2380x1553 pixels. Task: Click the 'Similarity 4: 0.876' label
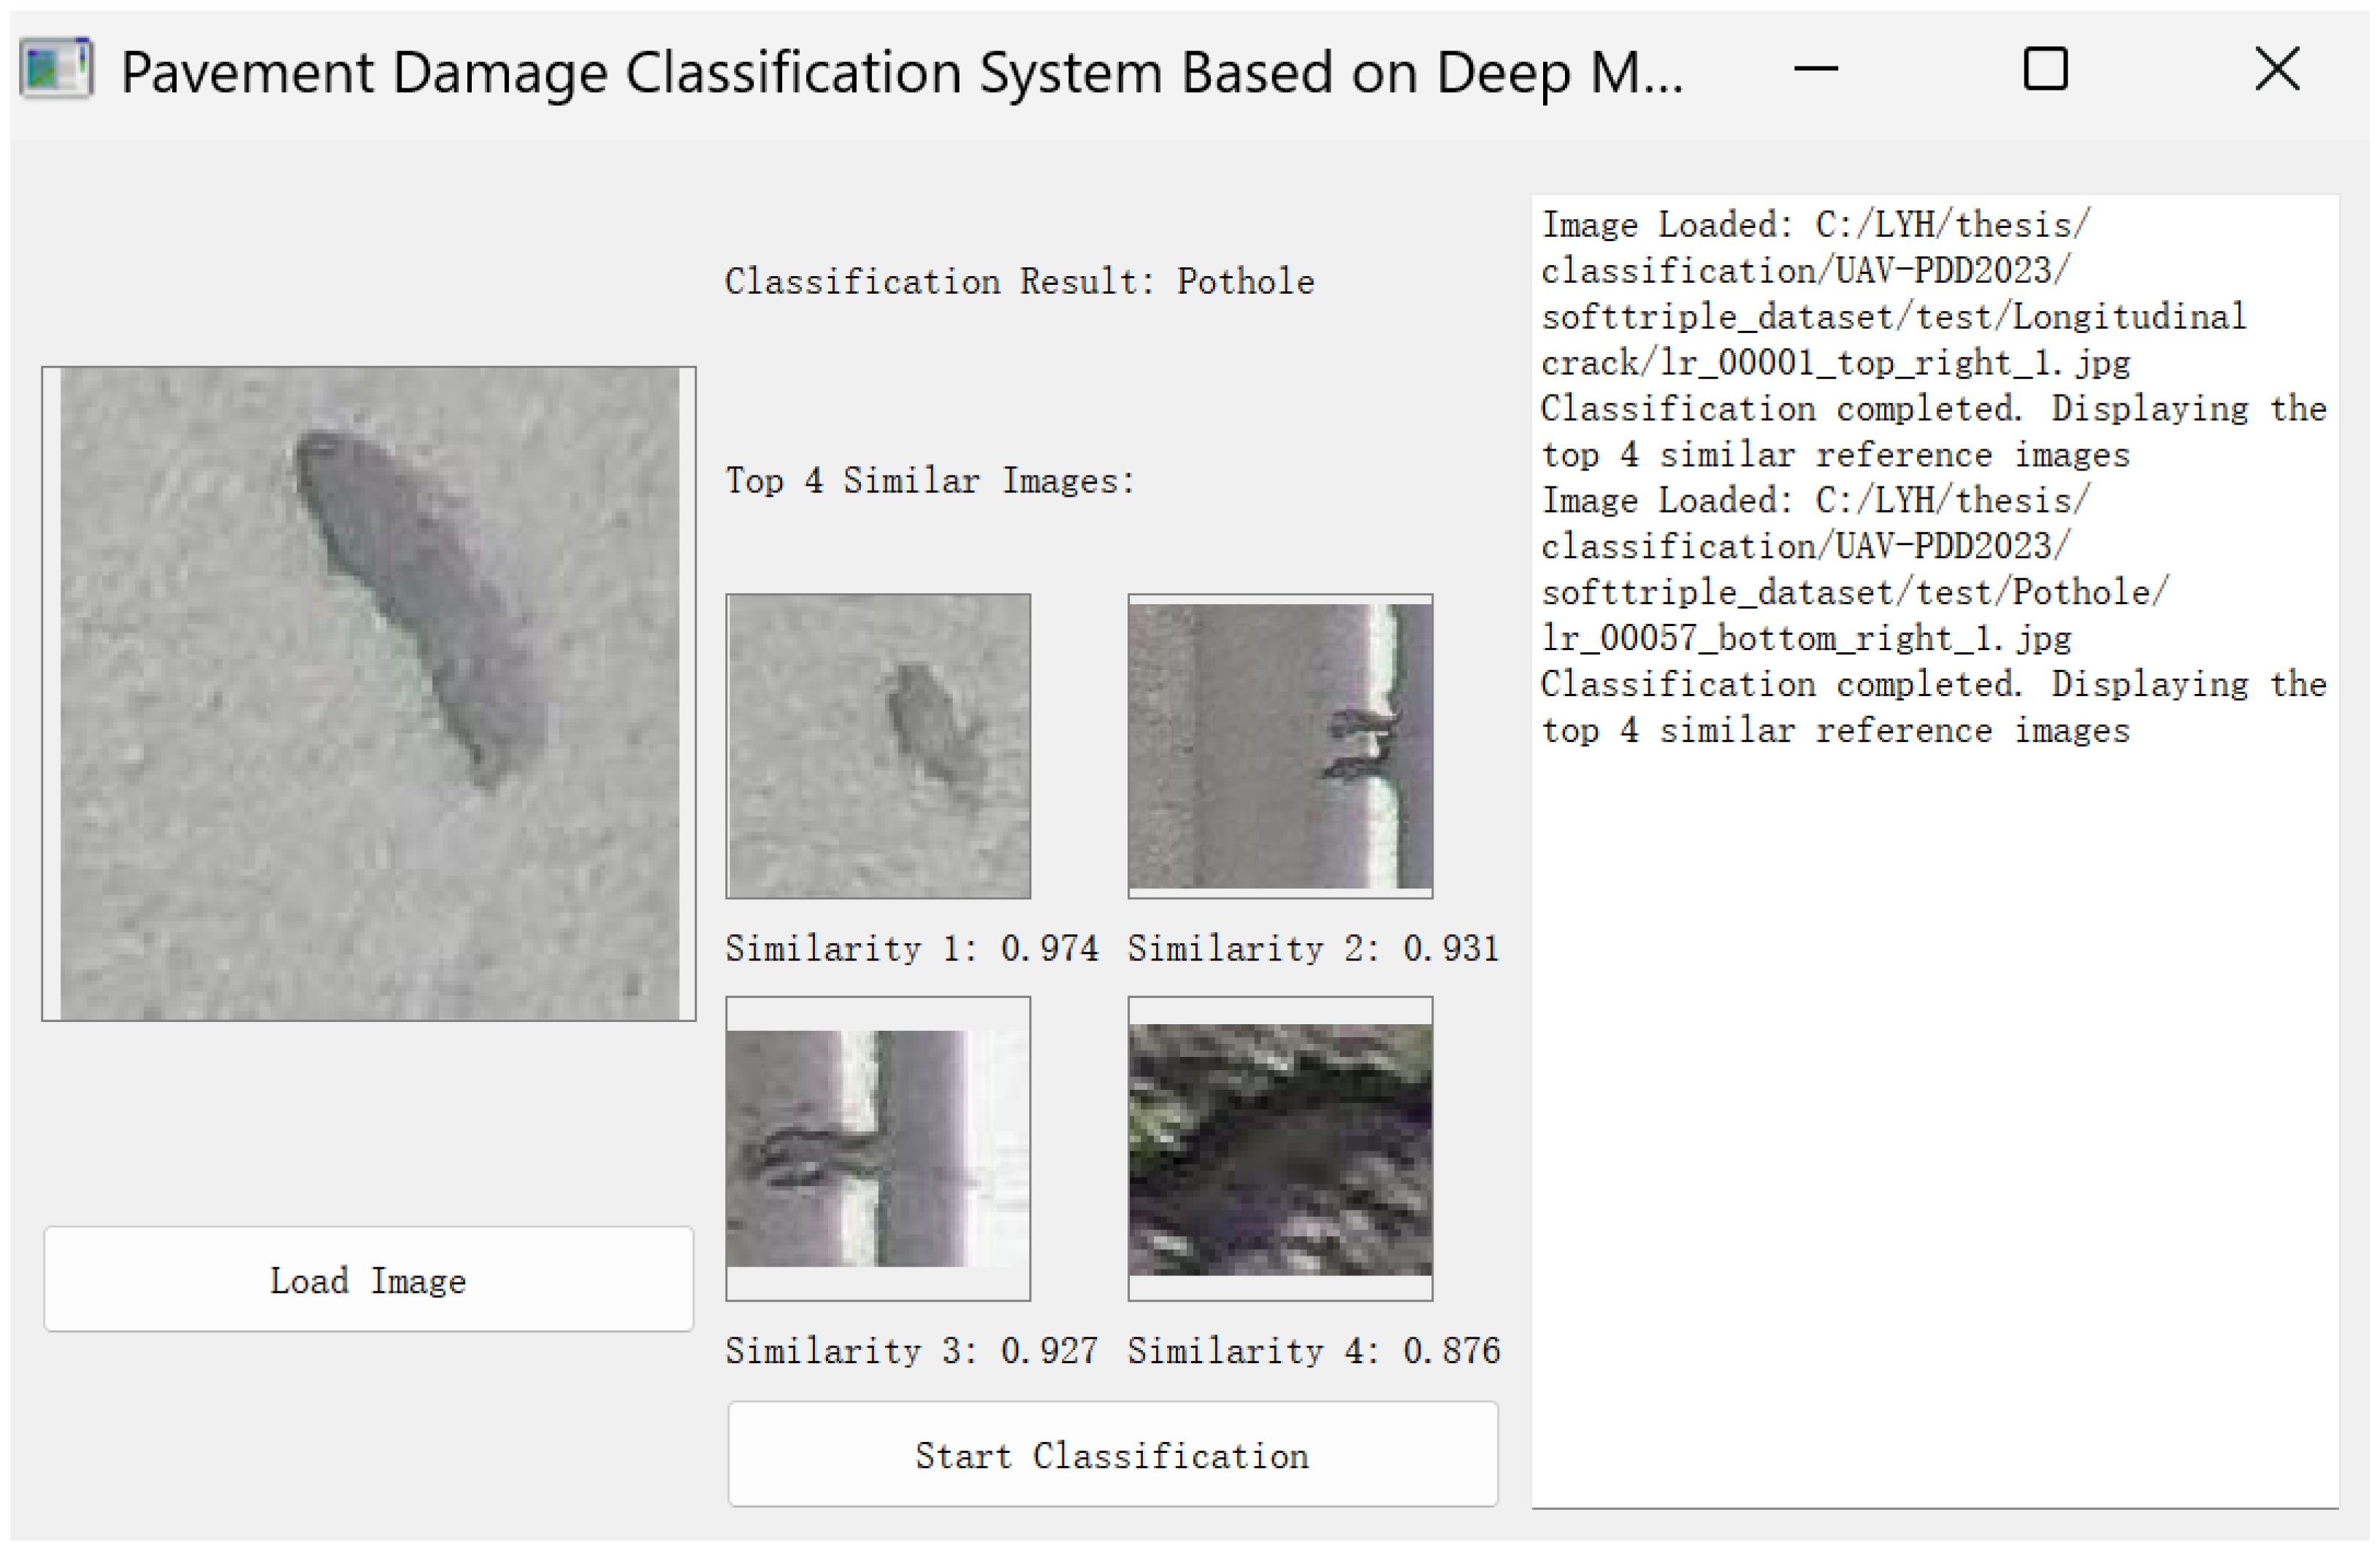coord(1313,1351)
